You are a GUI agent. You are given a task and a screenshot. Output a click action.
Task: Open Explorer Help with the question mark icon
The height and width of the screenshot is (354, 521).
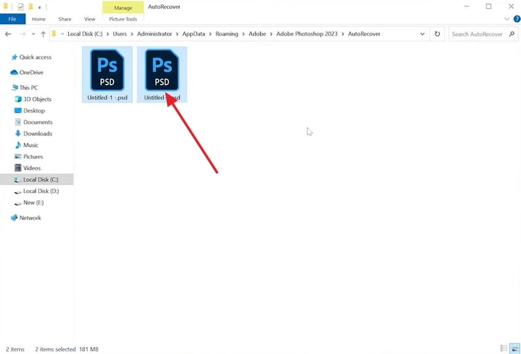516,19
